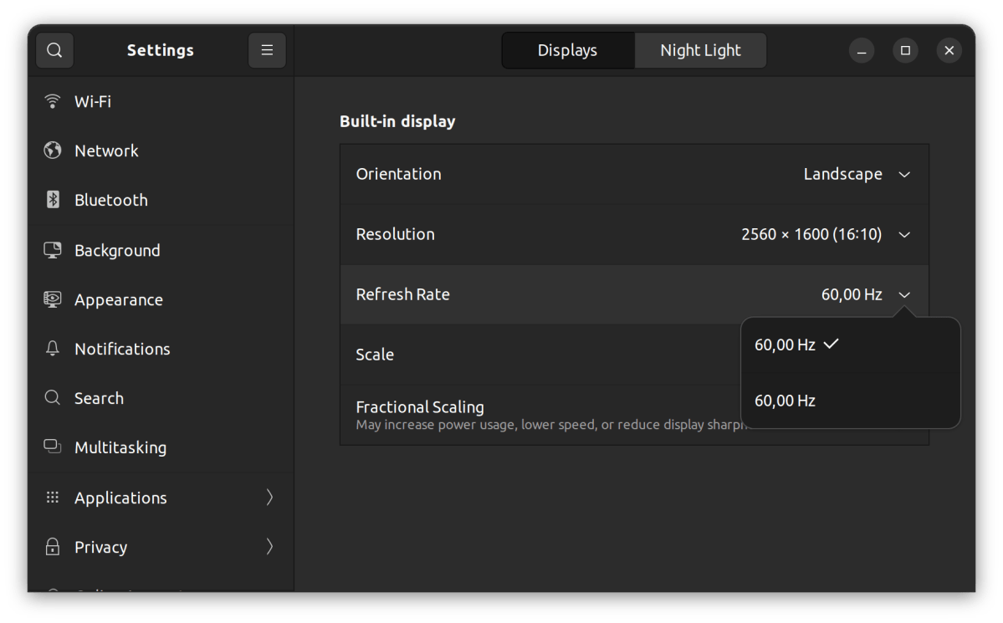1003x623 pixels.
Task: Click the Fractional Scaling row label
Action: point(420,406)
